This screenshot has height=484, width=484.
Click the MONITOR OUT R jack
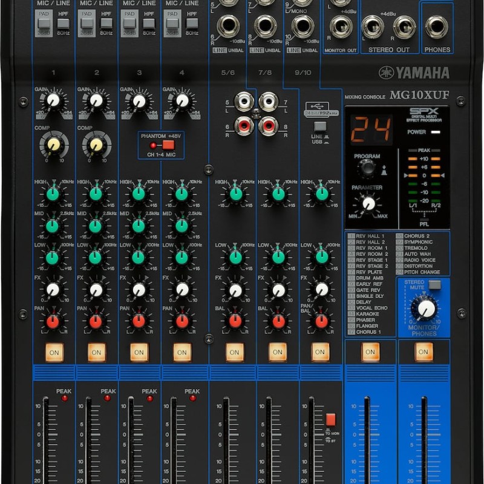341,27
